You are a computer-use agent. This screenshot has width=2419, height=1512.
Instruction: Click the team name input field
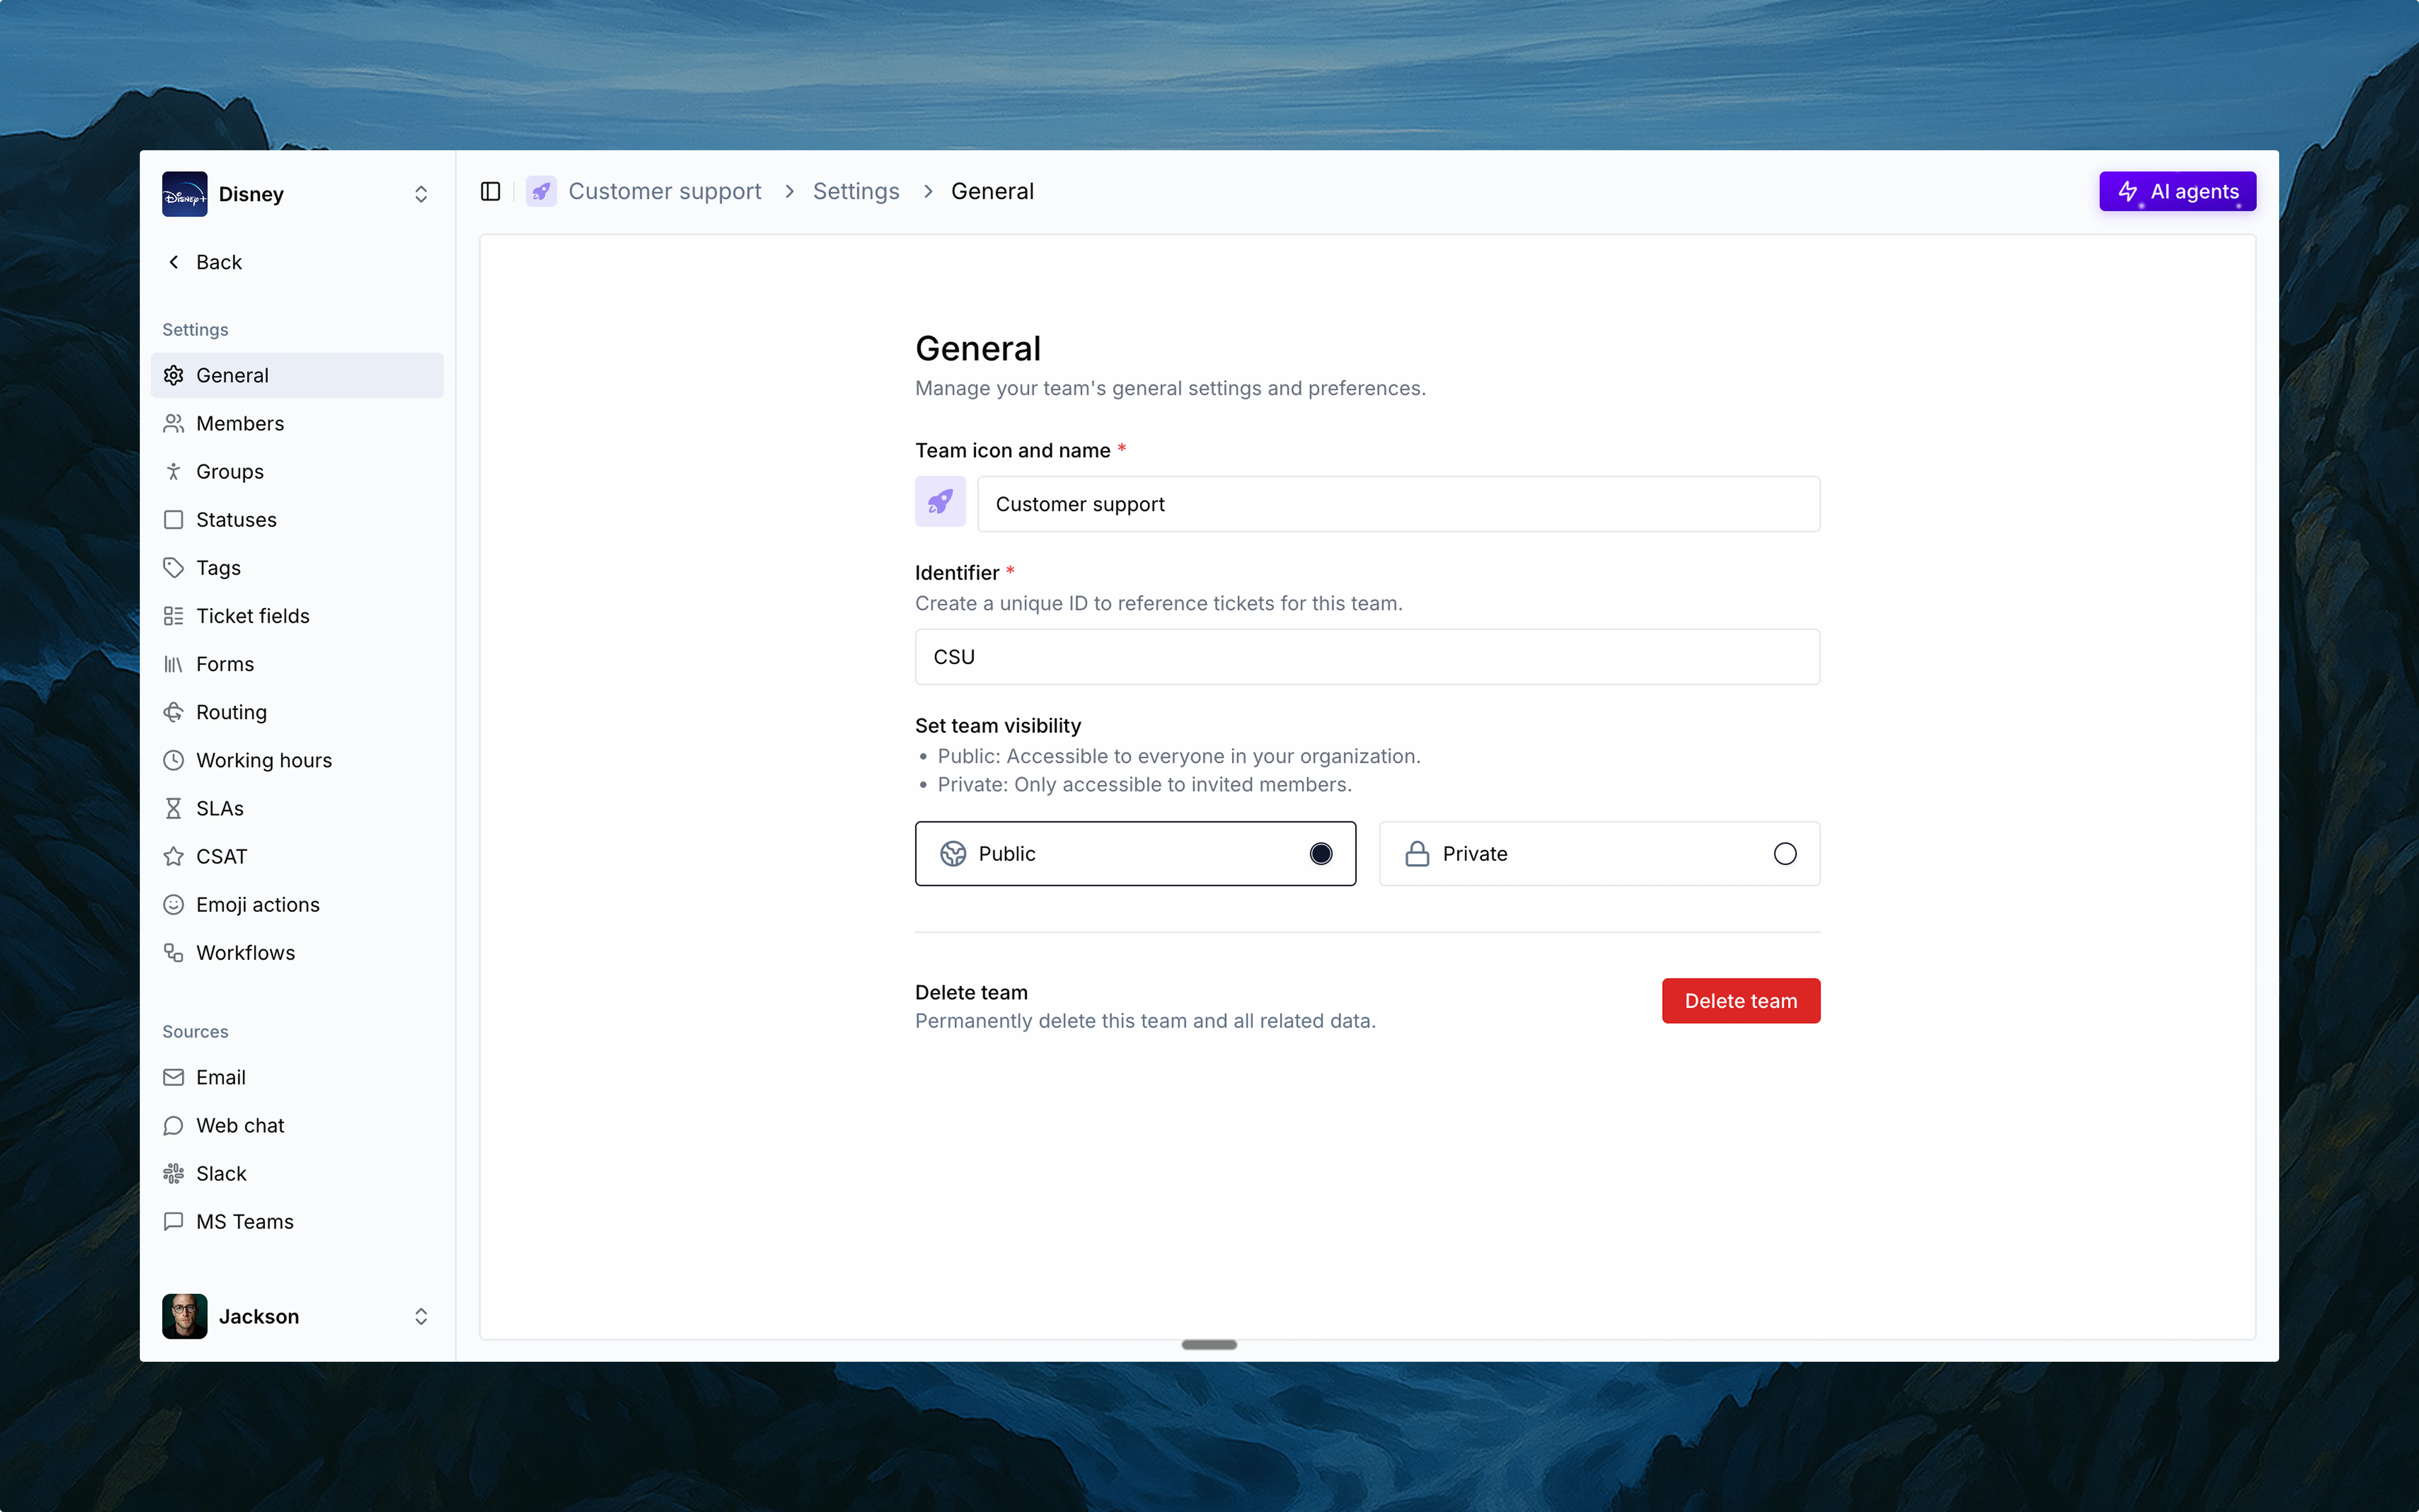coord(1398,504)
